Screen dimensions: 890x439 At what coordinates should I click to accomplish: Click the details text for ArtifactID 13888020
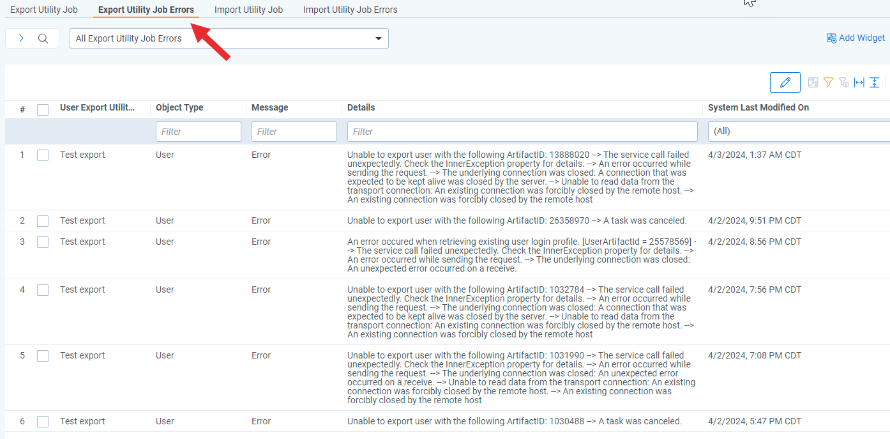coord(520,177)
